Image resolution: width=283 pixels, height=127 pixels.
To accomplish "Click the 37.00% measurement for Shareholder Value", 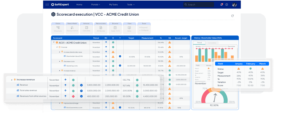I will coord(147,57).
